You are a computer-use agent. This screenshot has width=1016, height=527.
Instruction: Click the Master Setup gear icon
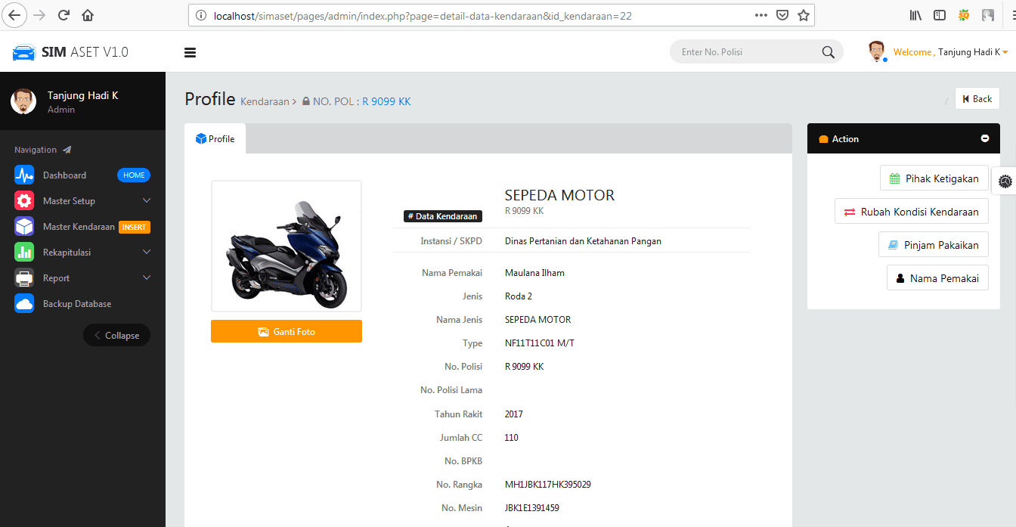click(x=24, y=200)
